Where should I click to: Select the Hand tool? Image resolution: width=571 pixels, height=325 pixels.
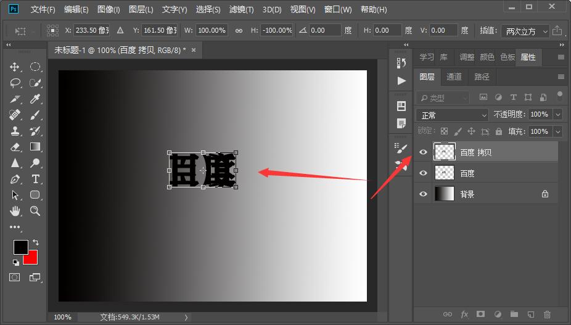tap(15, 210)
